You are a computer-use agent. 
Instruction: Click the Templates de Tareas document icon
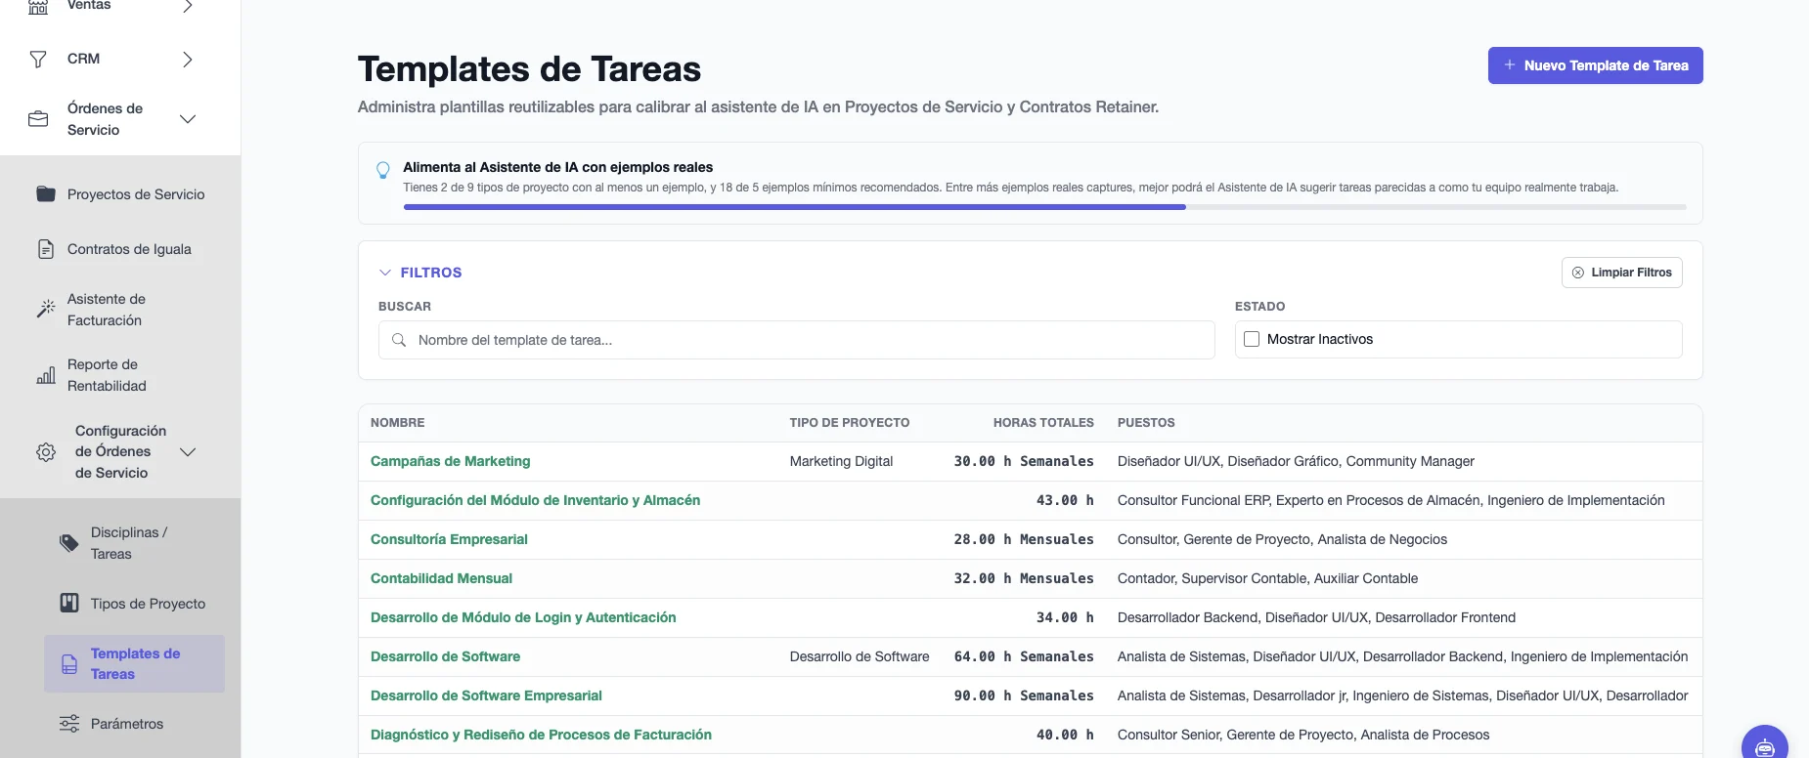coord(69,664)
